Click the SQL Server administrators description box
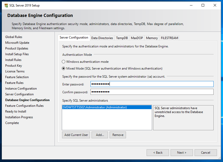The width and height of the screenshot is (223, 162). [183, 117]
